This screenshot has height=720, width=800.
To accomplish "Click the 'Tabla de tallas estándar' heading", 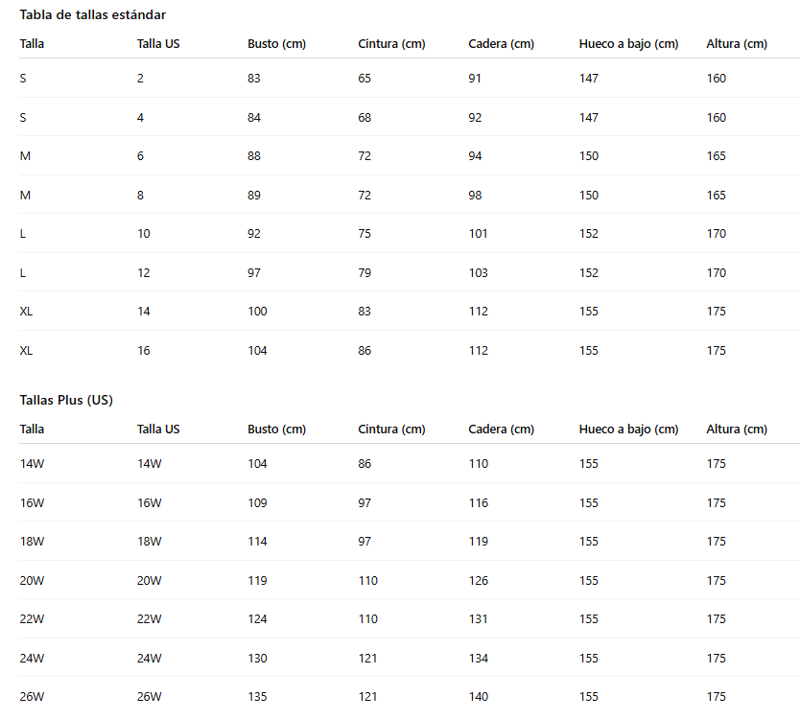I will (92, 14).
